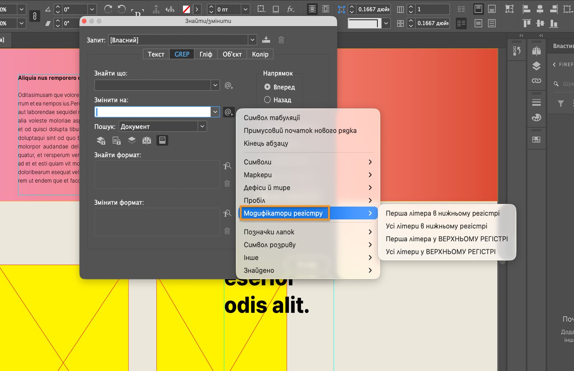This screenshot has height=371, width=574.
Task: Toggle the include parent pages search option
Action: 147,140
